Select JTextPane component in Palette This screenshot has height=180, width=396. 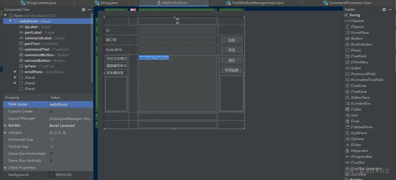pyautogui.click(x=356, y=92)
